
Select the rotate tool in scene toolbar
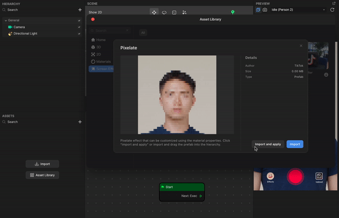[164, 12]
